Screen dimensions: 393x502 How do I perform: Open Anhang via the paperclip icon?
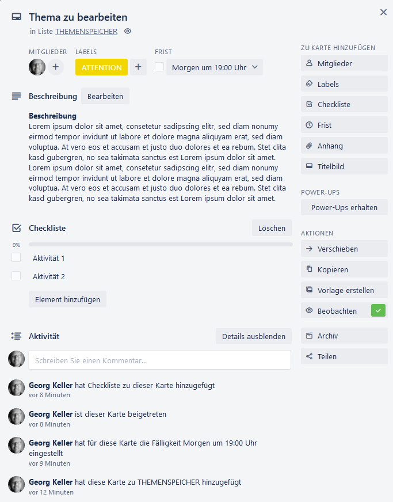pos(309,146)
